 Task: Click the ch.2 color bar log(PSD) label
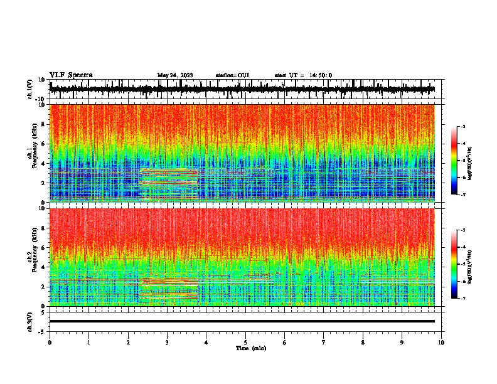point(470,267)
